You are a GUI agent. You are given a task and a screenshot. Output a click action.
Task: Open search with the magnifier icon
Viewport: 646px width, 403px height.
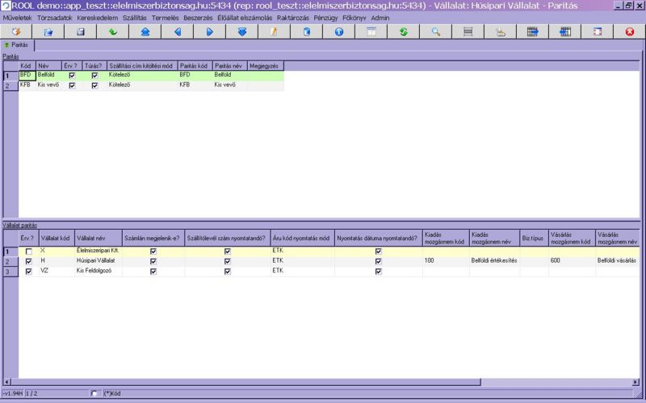click(435, 32)
